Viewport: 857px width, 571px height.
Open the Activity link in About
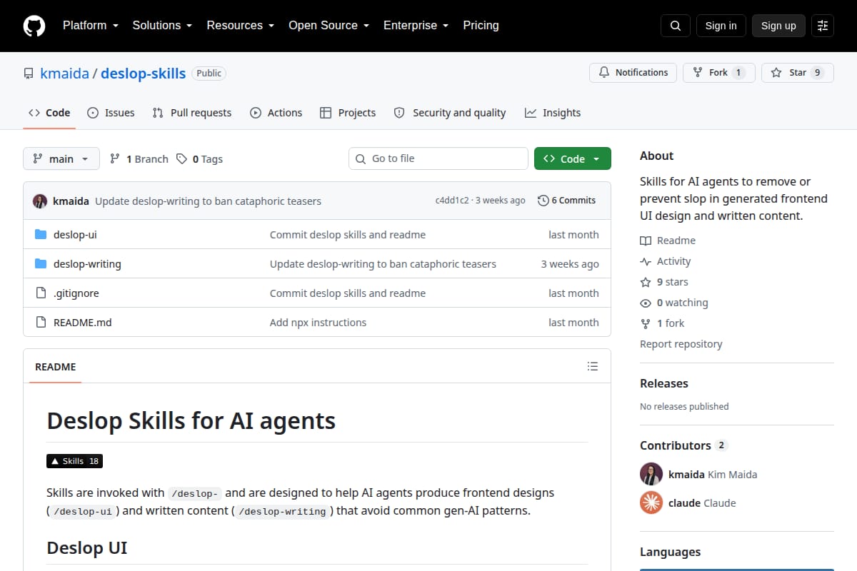[666, 261]
